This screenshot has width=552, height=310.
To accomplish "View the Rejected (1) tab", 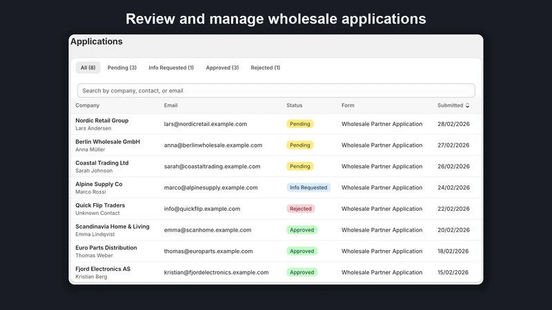I will [x=266, y=68].
